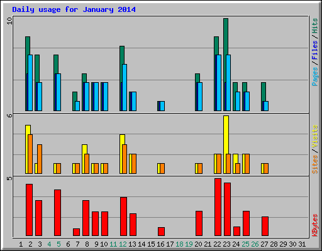The image size is (322, 251).
Task: Select the cyan Pages bar for day 12
Action: (x=125, y=87)
